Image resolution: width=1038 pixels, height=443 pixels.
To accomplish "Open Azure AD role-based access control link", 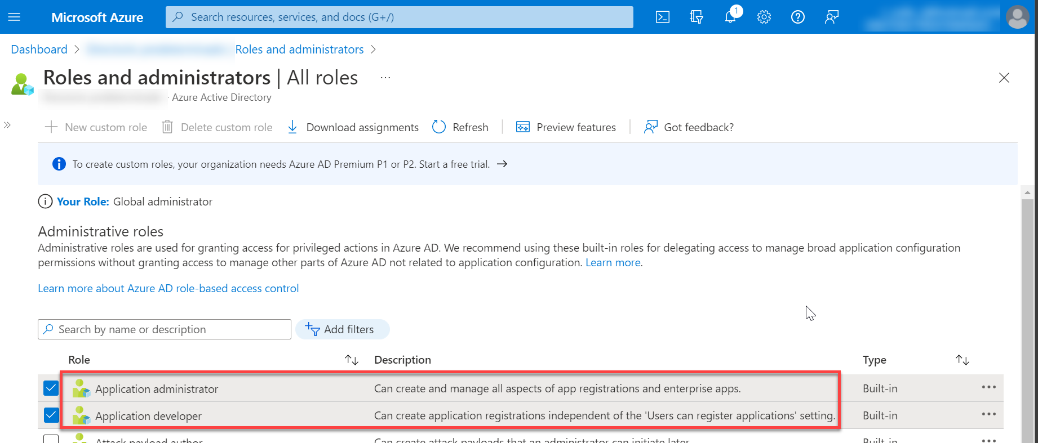I will 168,288.
